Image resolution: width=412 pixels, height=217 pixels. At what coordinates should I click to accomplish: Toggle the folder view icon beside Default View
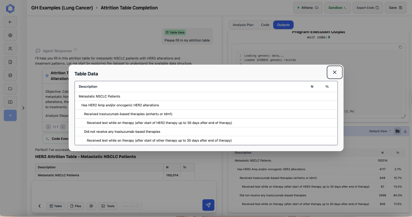(x=397, y=131)
